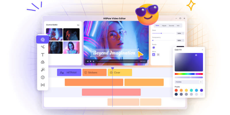The image size is (230, 115).
Task: Switch to the Adjust tab
Action: pyautogui.click(x=164, y=26)
